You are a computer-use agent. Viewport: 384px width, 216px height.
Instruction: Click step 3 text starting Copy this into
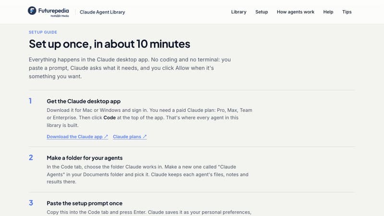tap(149, 212)
